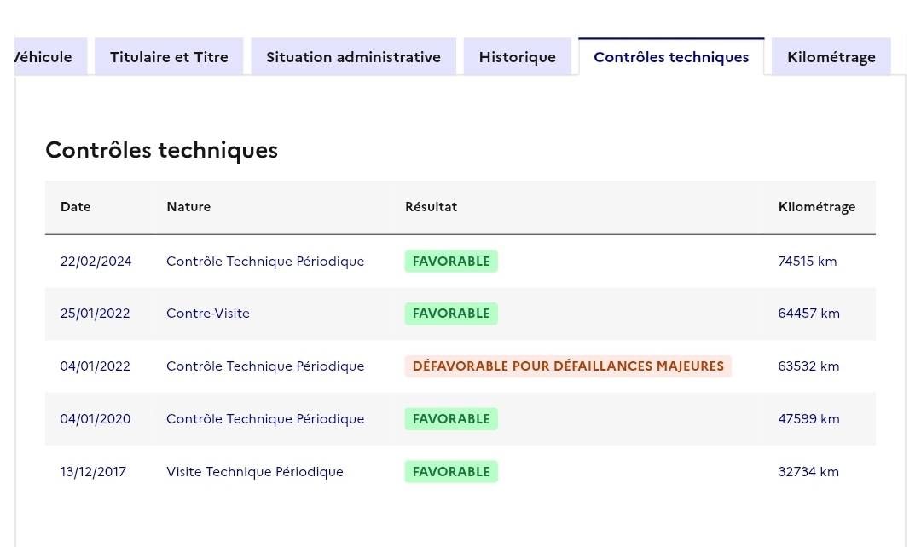Image resolution: width=921 pixels, height=547 pixels.
Task: Click the Favorable badge for 22/02/2024
Action: (451, 262)
